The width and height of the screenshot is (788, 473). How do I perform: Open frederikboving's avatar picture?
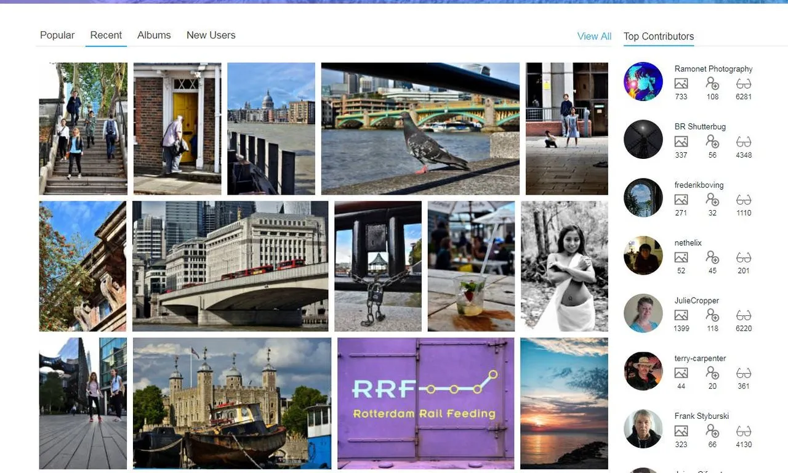point(643,197)
